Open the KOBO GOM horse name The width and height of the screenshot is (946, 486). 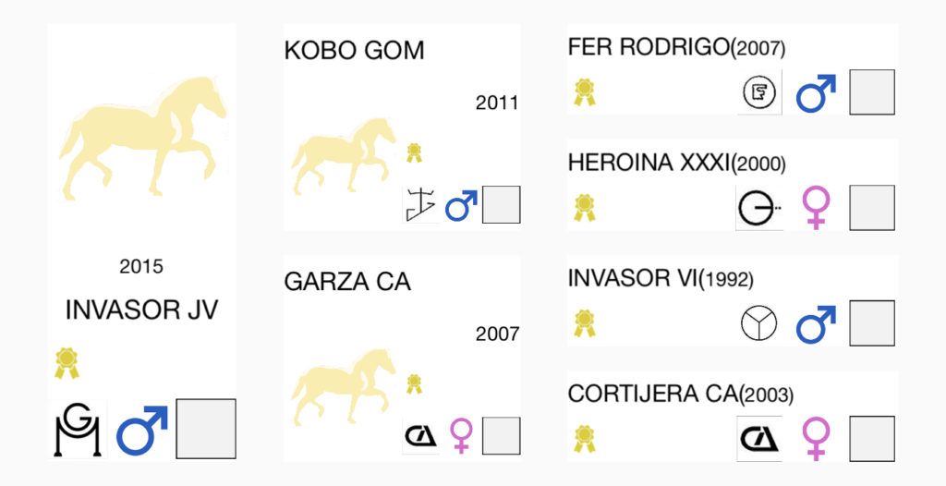click(354, 51)
